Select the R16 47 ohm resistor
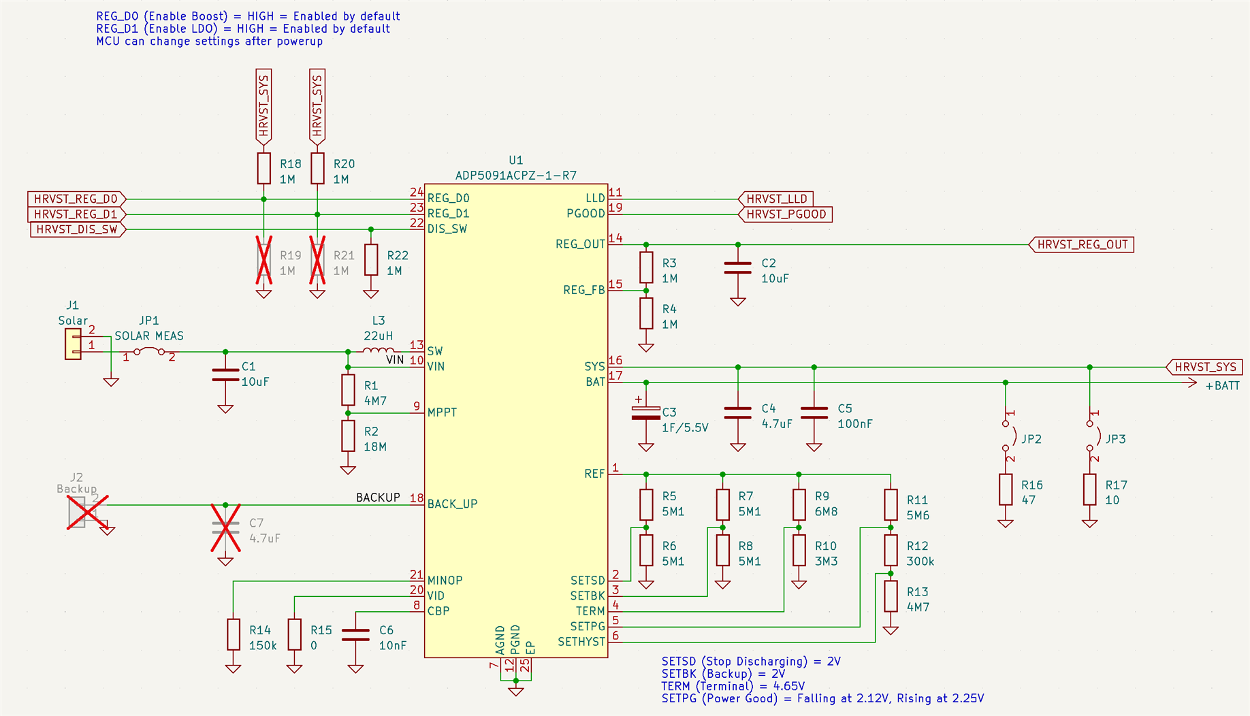This screenshot has width=1250, height=716. click(x=1006, y=489)
